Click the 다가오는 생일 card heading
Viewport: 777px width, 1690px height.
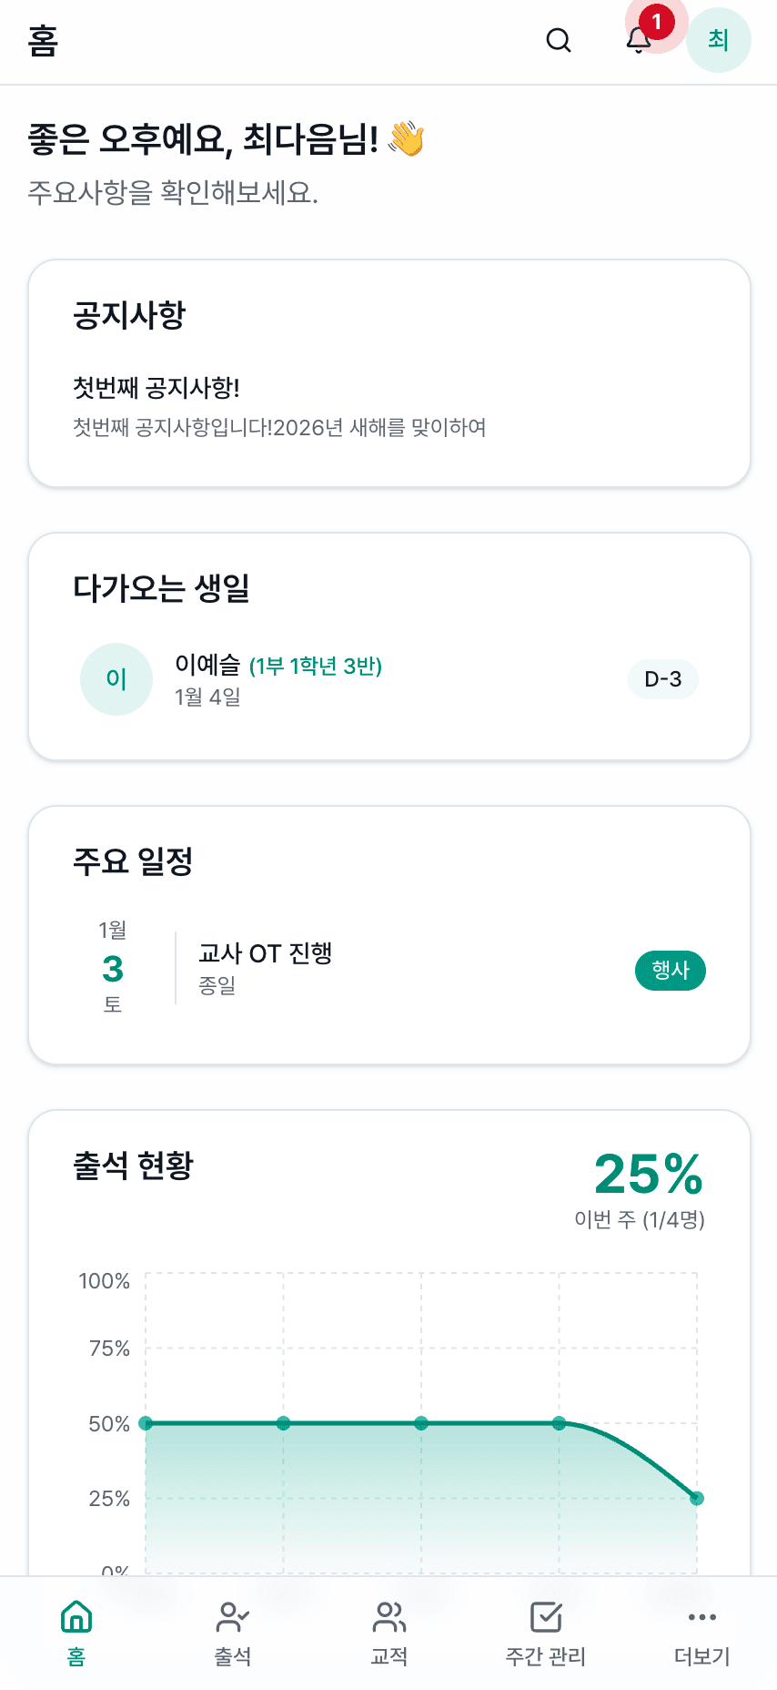point(162,588)
